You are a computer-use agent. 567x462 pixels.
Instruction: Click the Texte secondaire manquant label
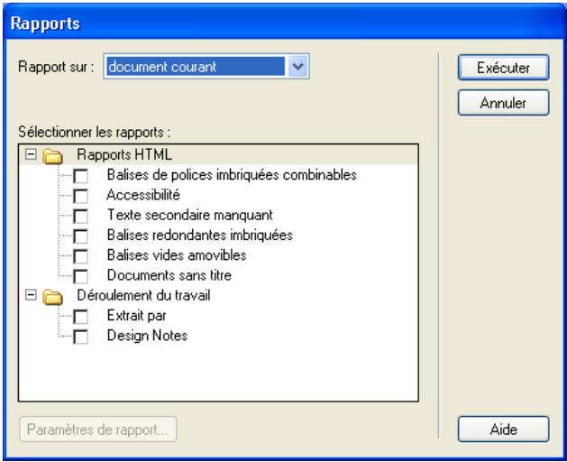190,215
